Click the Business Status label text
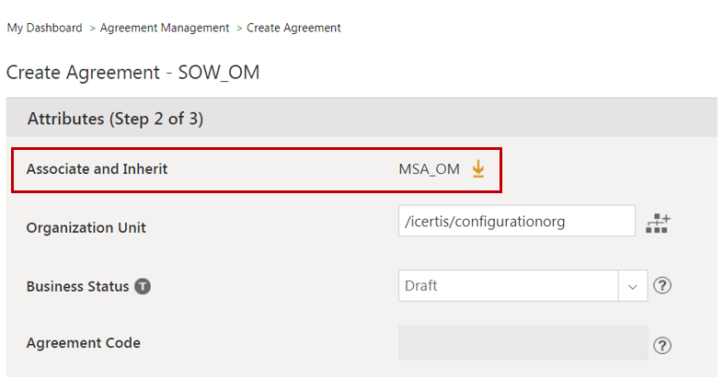The width and height of the screenshot is (724, 379). [x=77, y=286]
